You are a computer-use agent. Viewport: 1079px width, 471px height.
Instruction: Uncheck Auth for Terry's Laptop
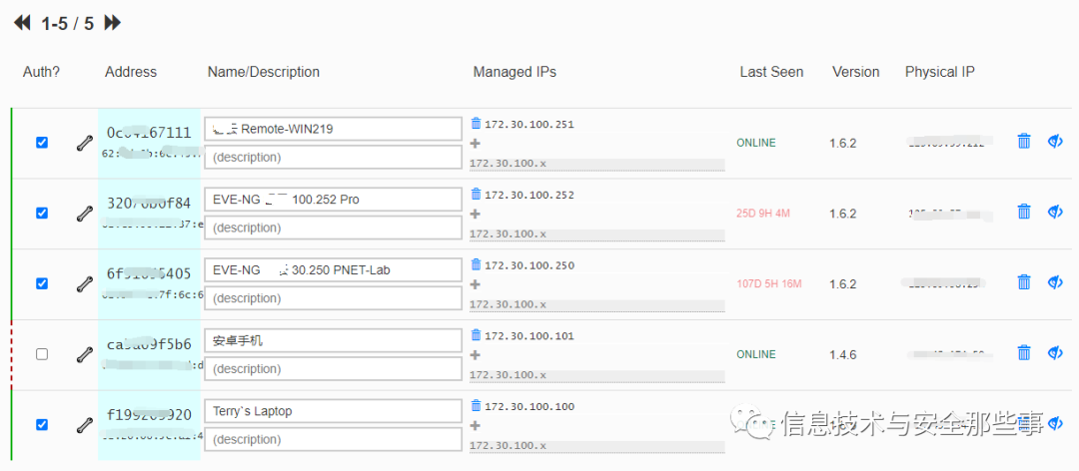point(42,425)
